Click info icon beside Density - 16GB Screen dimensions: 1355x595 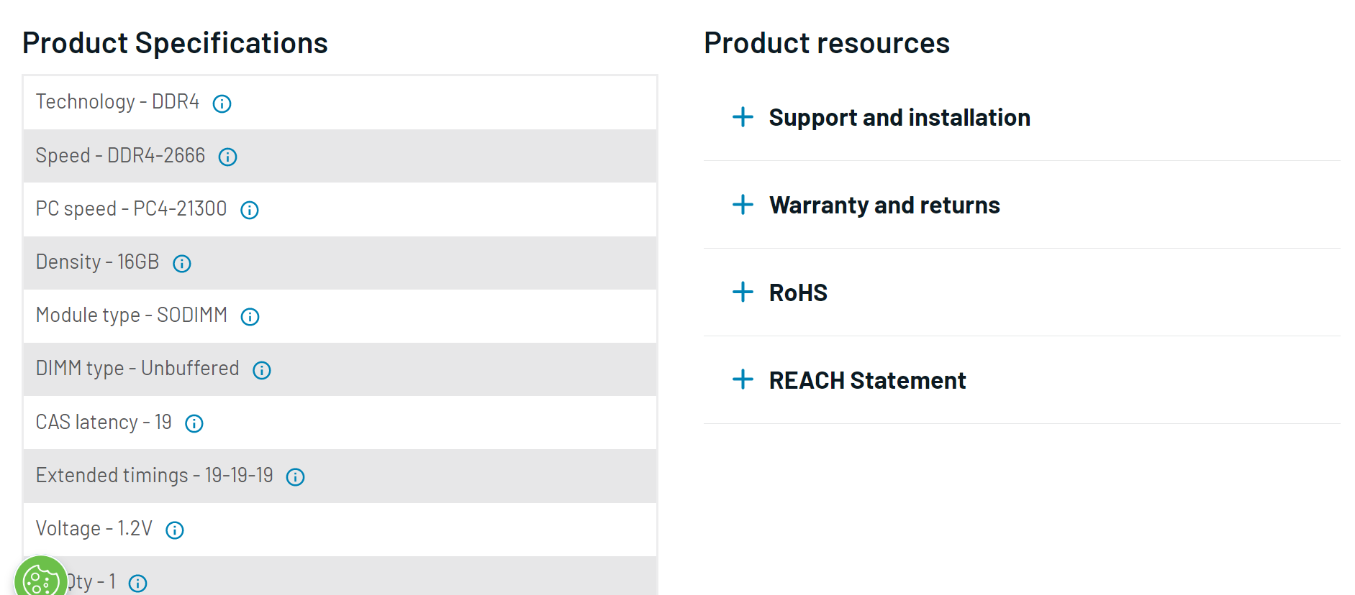(181, 264)
